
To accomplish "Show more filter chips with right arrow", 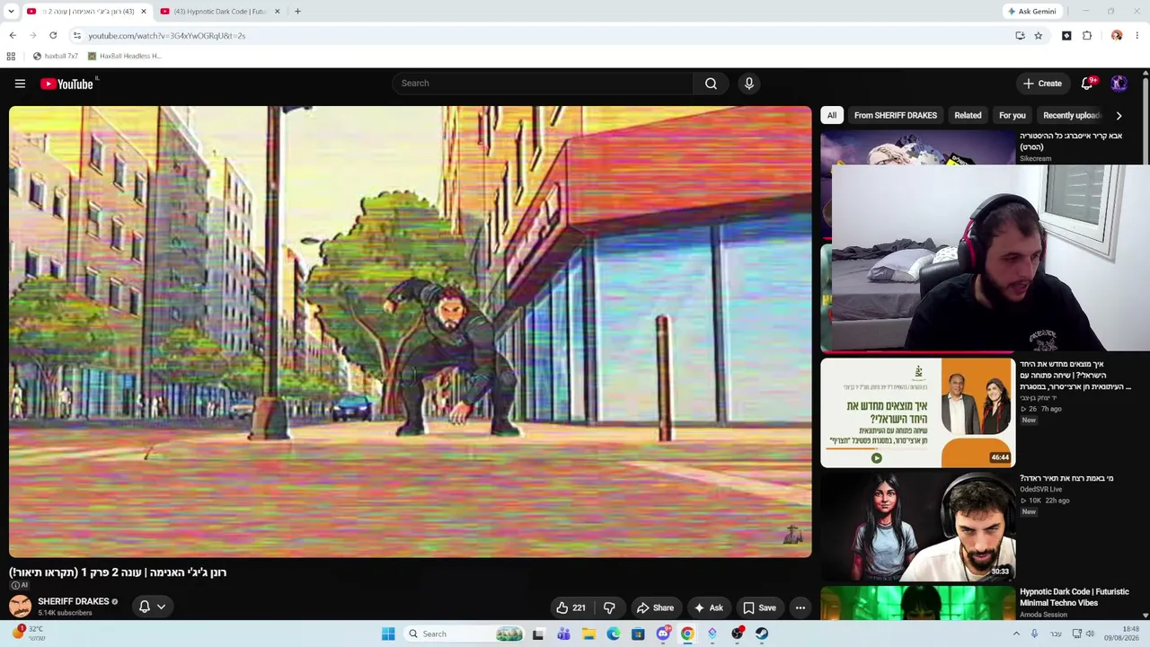I will pyautogui.click(x=1119, y=115).
